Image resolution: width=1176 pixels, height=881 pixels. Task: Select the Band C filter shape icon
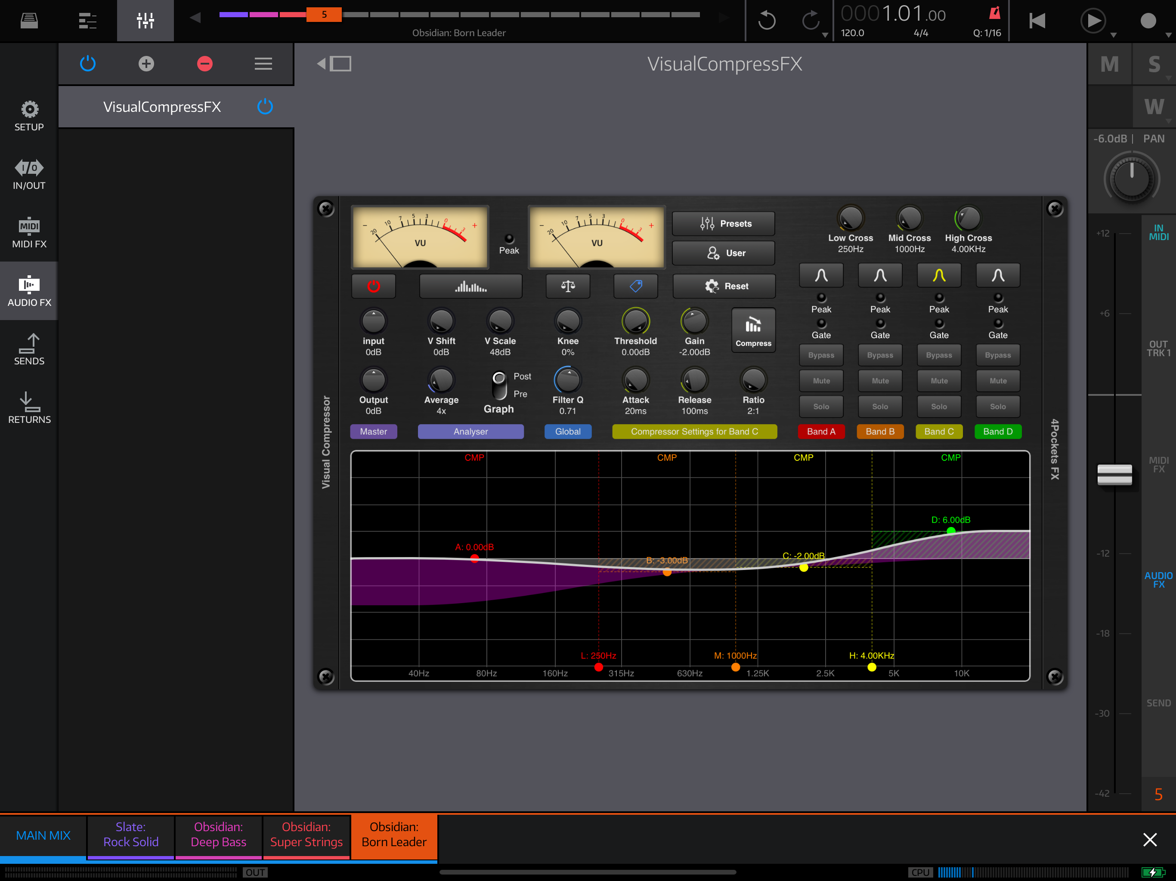point(939,275)
